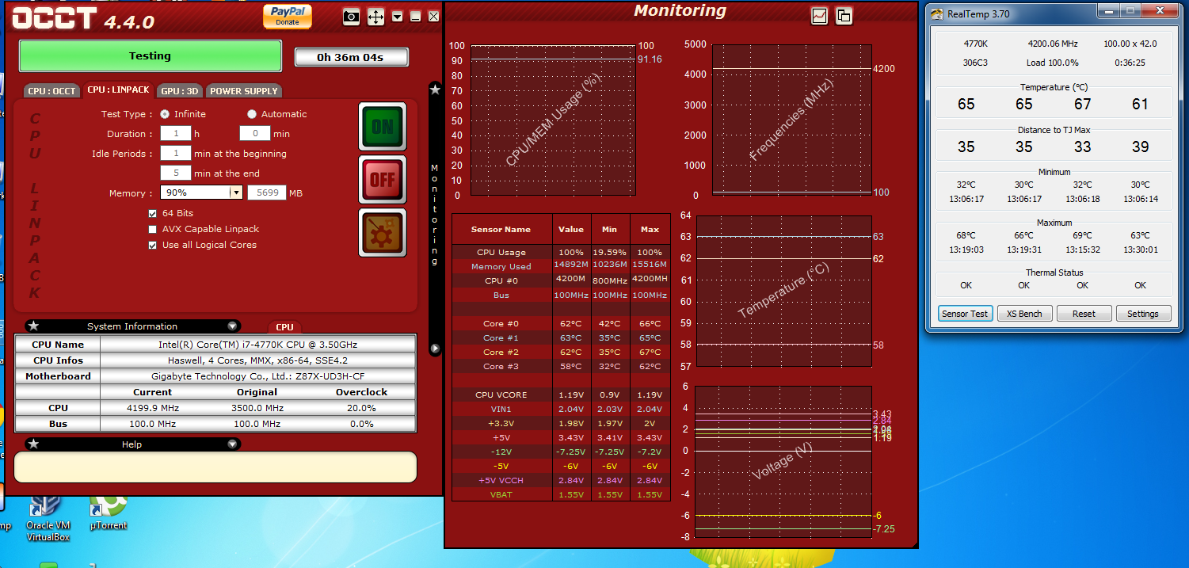
Task: Click the Core #3 sensor row
Action: pyautogui.click(x=561, y=366)
